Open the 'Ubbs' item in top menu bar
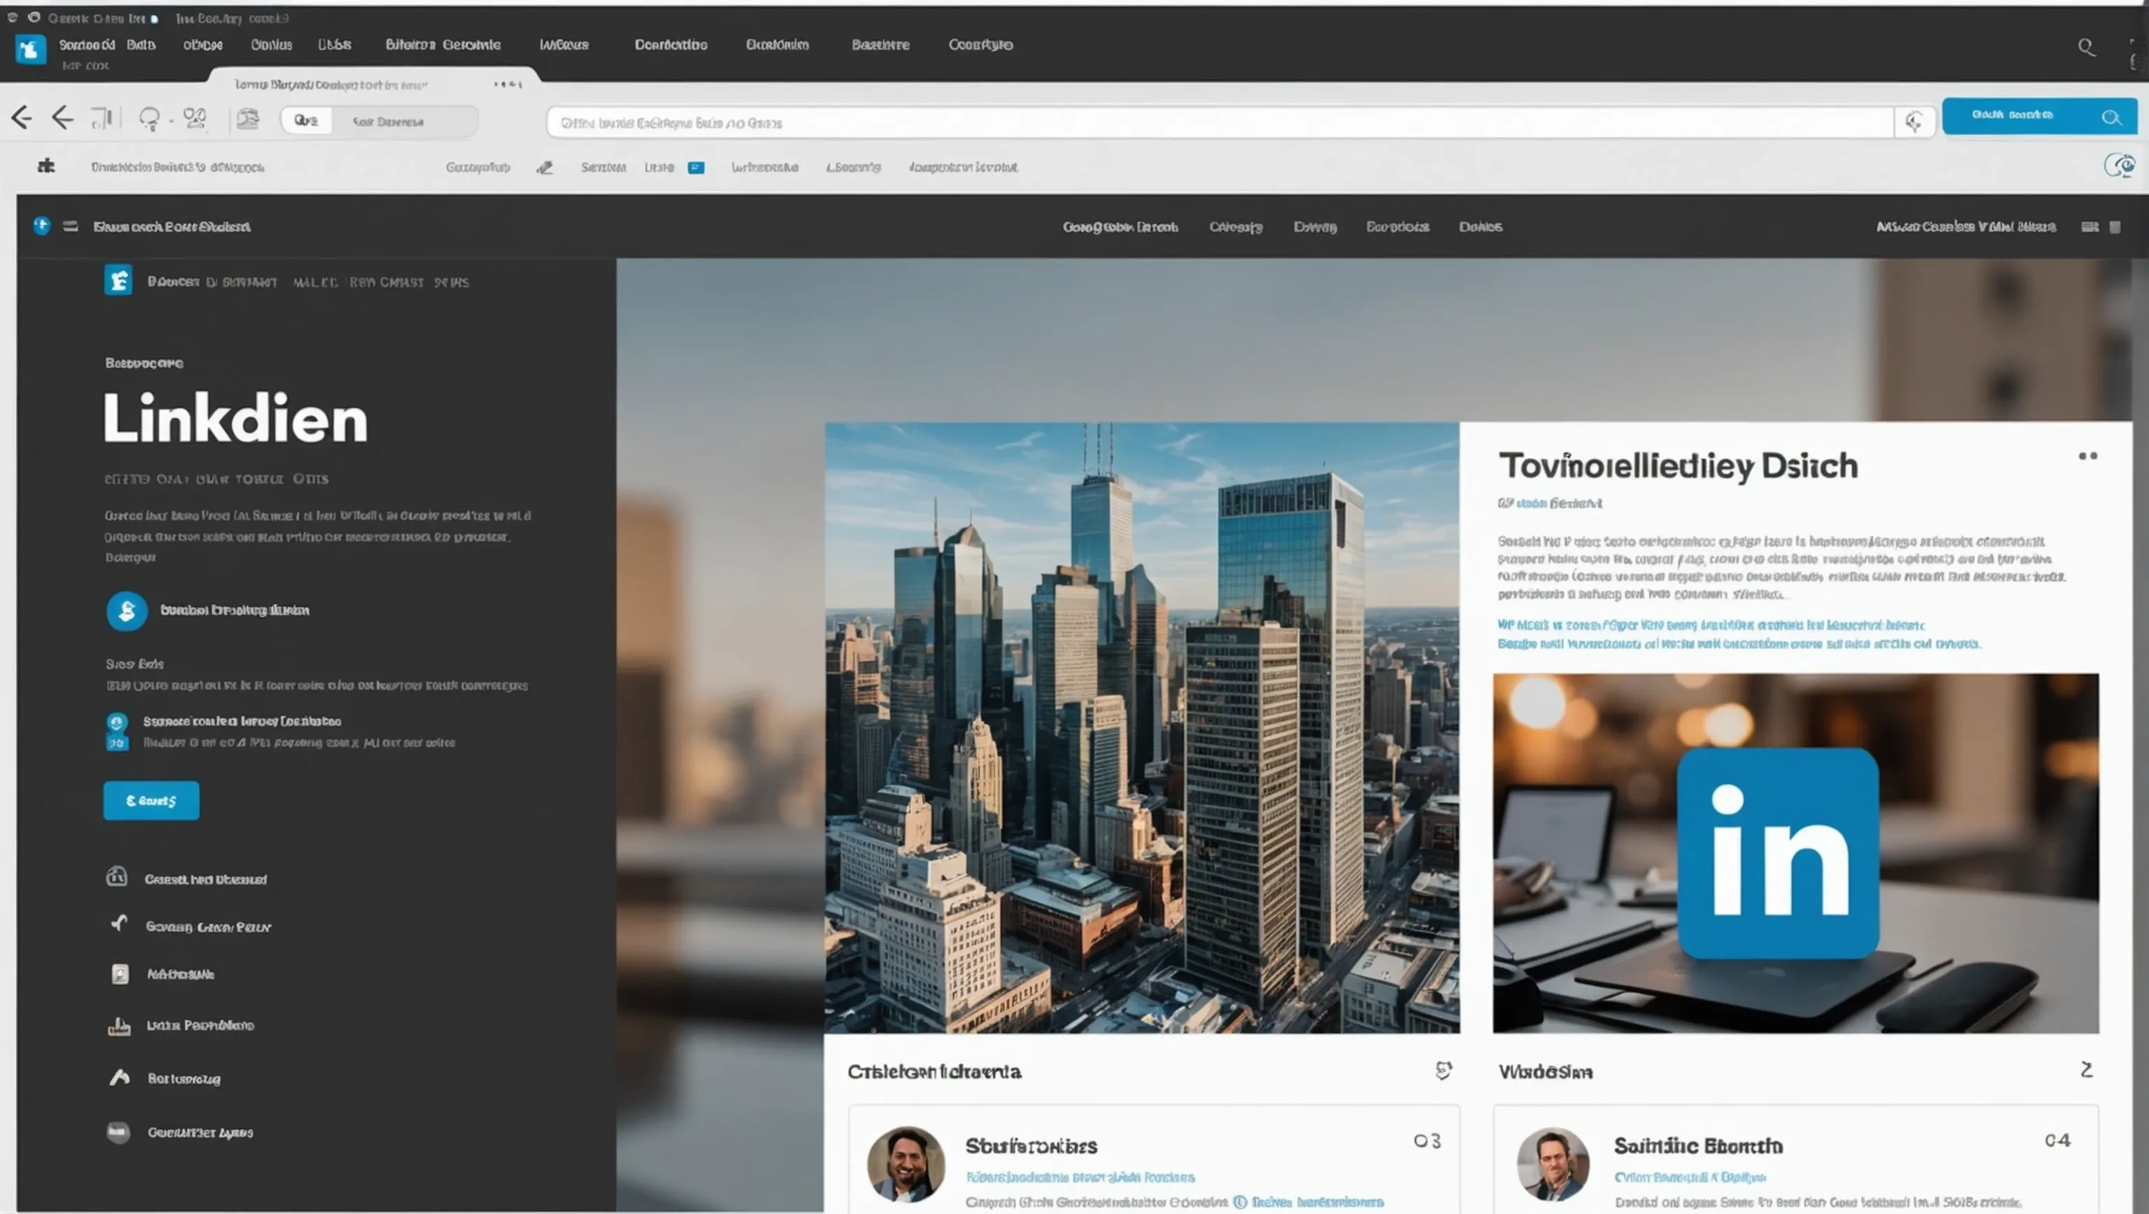Viewport: 2149px width, 1214px height. click(x=334, y=45)
